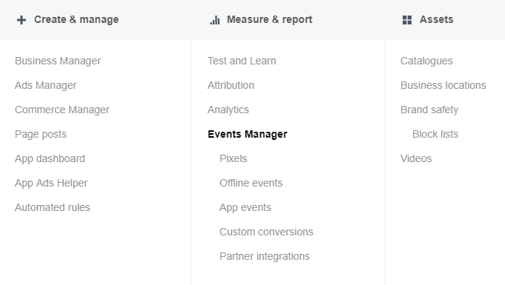
Task: Click the bar chart icon beside Measure & report
Action: [x=215, y=20]
